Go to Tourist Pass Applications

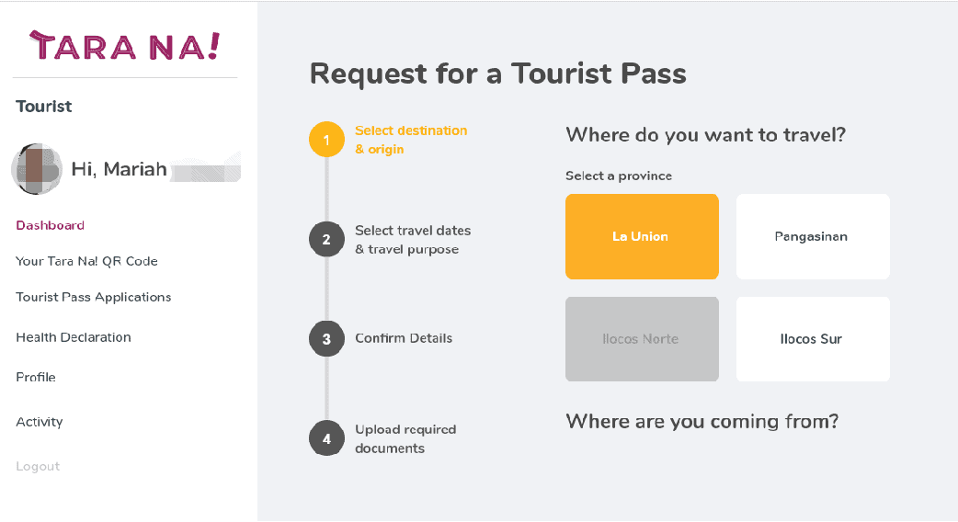(94, 297)
